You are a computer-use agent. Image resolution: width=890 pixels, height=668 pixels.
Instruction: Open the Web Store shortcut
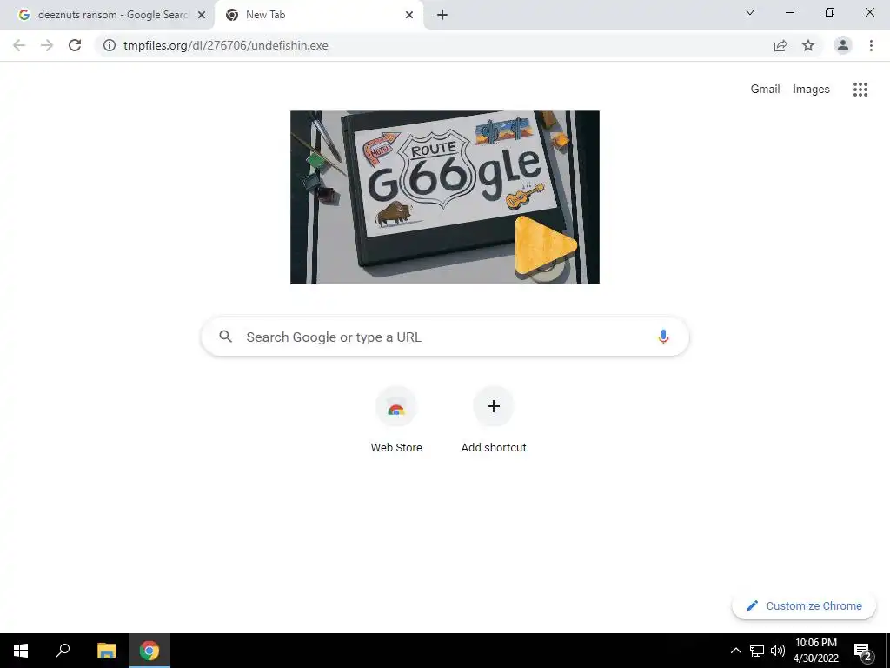coord(396,420)
